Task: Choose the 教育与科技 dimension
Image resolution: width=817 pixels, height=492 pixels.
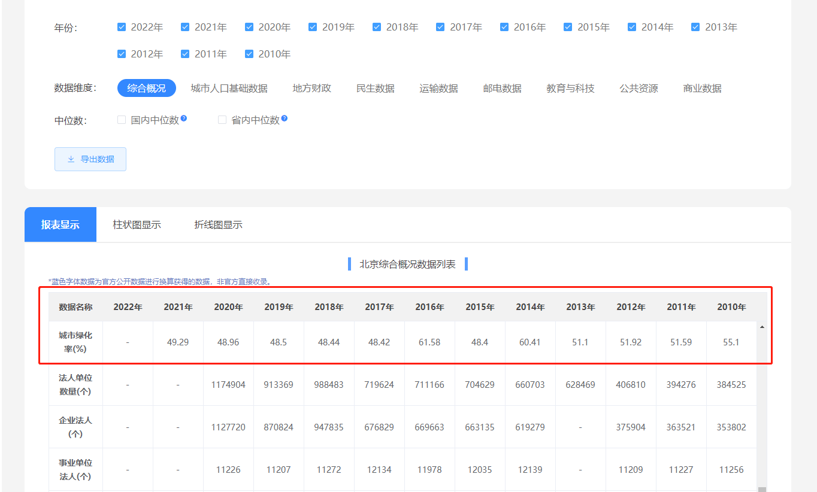Action: point(571,88)
